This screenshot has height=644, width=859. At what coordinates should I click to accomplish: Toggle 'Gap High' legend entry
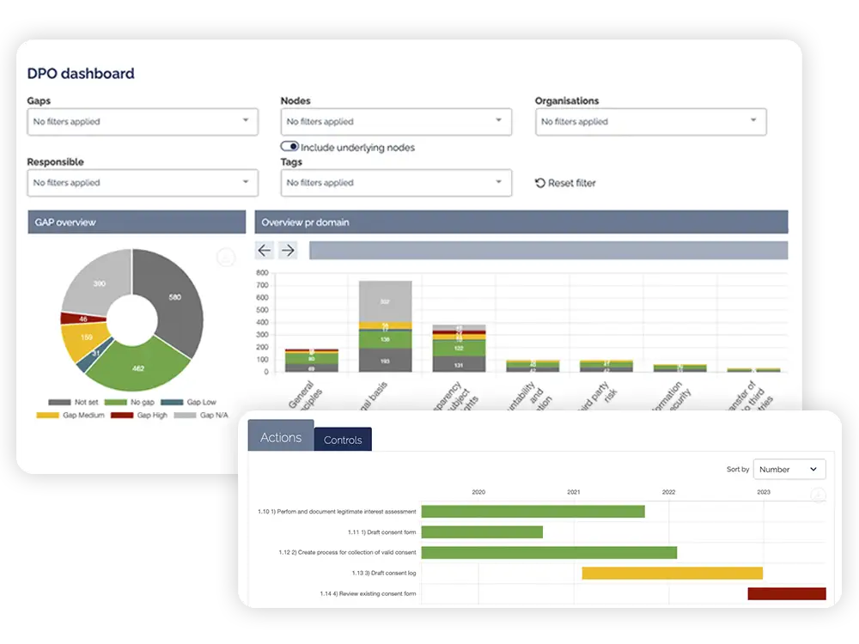coord(139,415)
